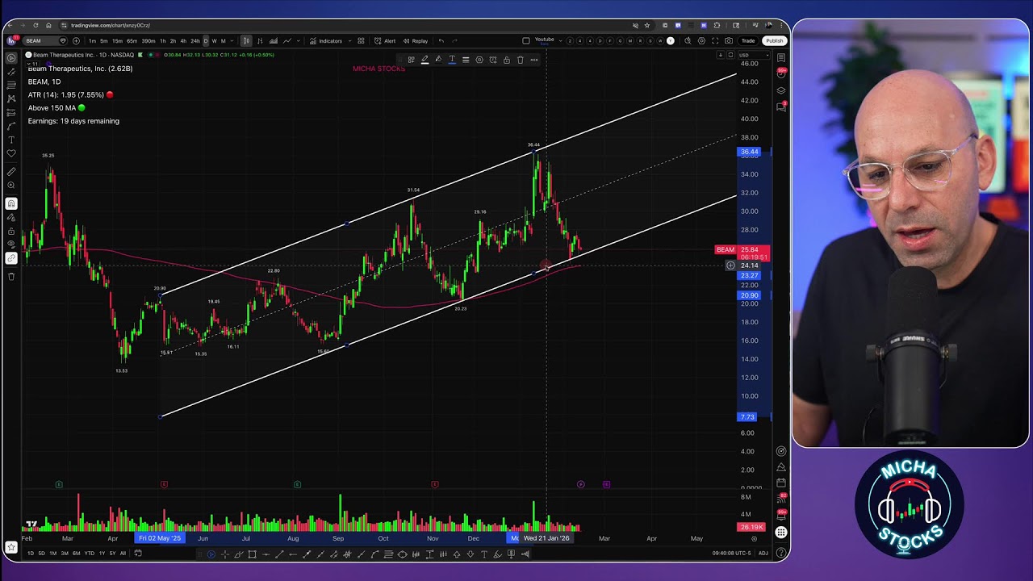This screenshot has width=1033, height=581.
Task: Select the ruler measure tool
Action: tap(11, 172)
